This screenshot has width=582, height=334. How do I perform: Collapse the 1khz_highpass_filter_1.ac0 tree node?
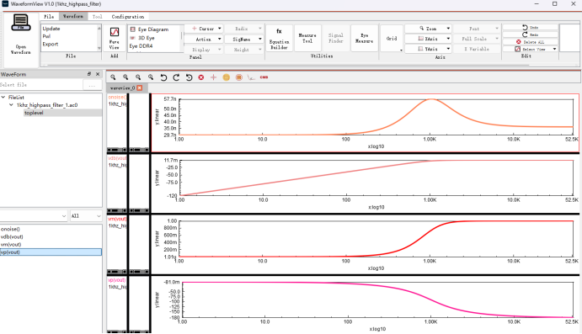(11, 105)
